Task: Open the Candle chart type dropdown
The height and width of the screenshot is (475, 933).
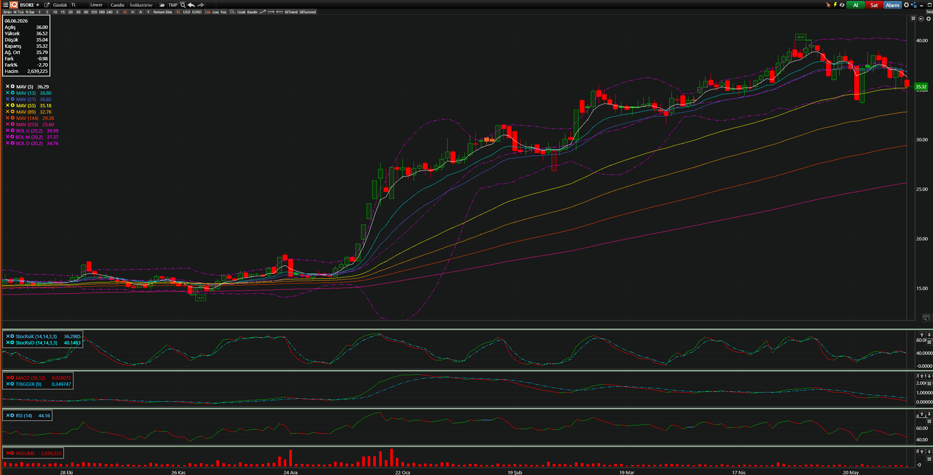Action: (118, 5)
